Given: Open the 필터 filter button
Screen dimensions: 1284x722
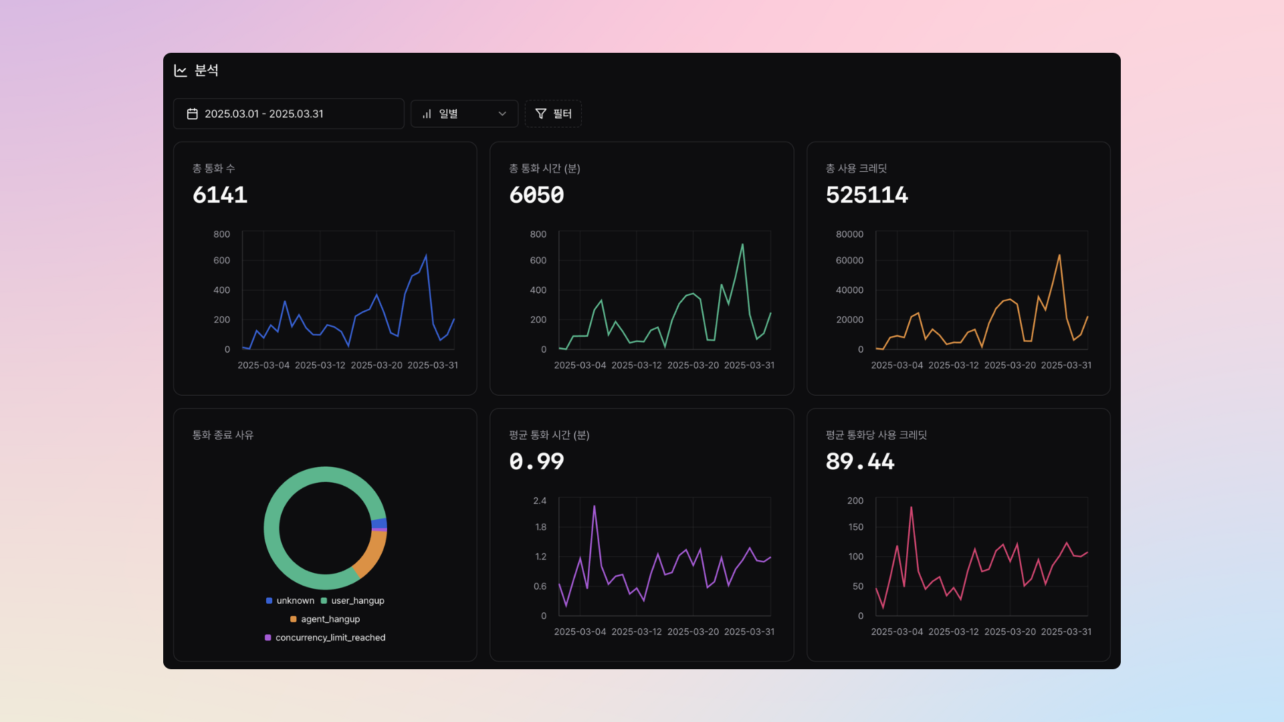Looking at the screenshot, I should point(553,114).
